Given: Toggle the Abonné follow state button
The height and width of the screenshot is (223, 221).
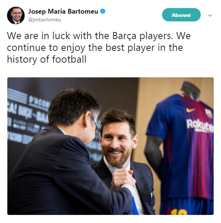Looking at the screenshot, I should tap(181, 15).
